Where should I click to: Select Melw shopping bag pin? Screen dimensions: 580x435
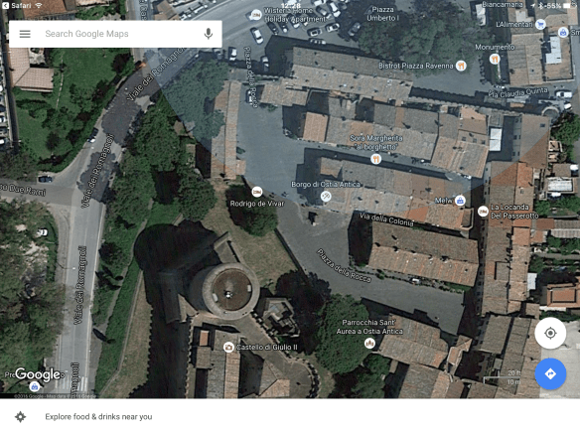coord(460,201)
